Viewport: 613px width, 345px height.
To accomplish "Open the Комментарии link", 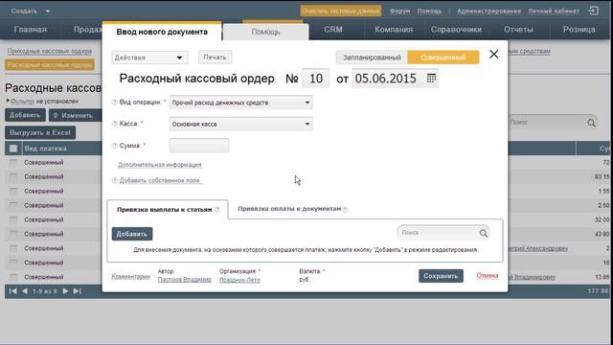I will [x=130, y=276].
